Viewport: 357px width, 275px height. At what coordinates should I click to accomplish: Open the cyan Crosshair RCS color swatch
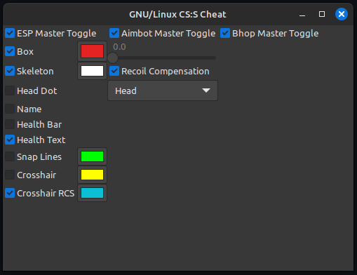[92, 193]
